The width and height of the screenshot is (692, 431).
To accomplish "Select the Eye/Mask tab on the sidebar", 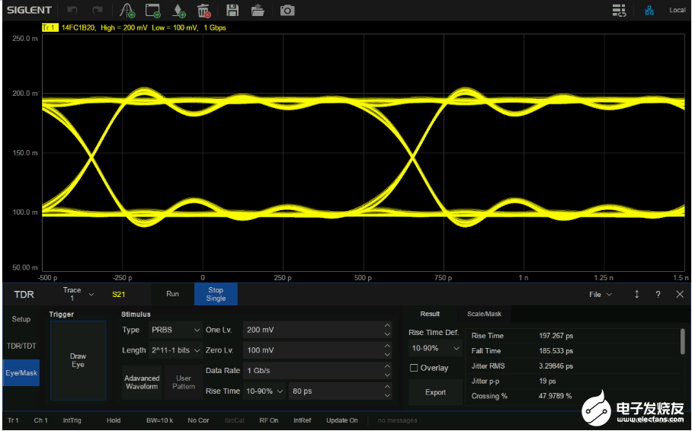I will pos(21,373).
